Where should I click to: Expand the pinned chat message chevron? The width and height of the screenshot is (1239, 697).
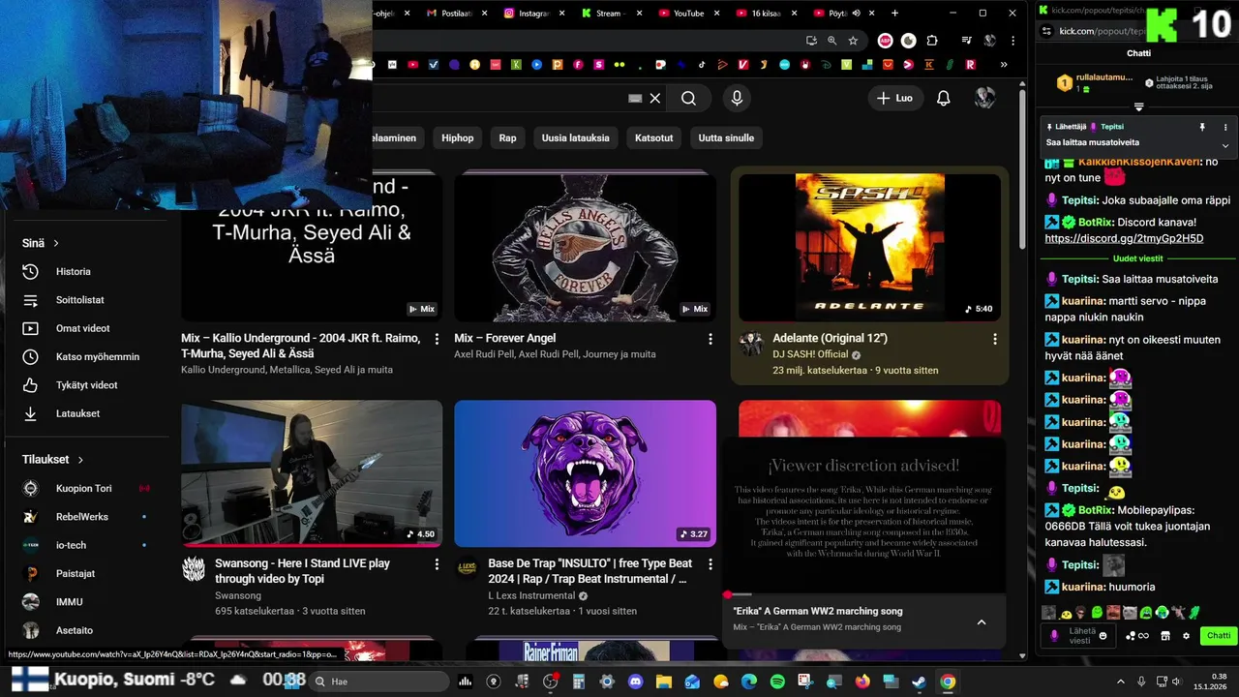click(1224, 145)
